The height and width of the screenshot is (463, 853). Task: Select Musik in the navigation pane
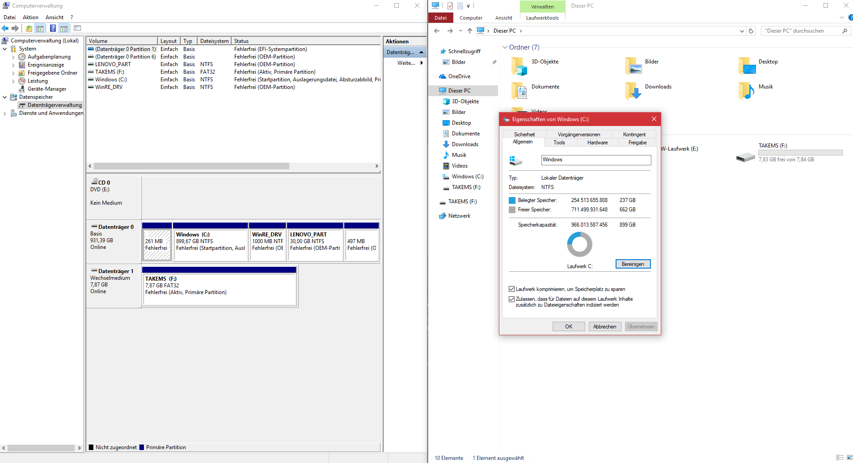[459, 155]
